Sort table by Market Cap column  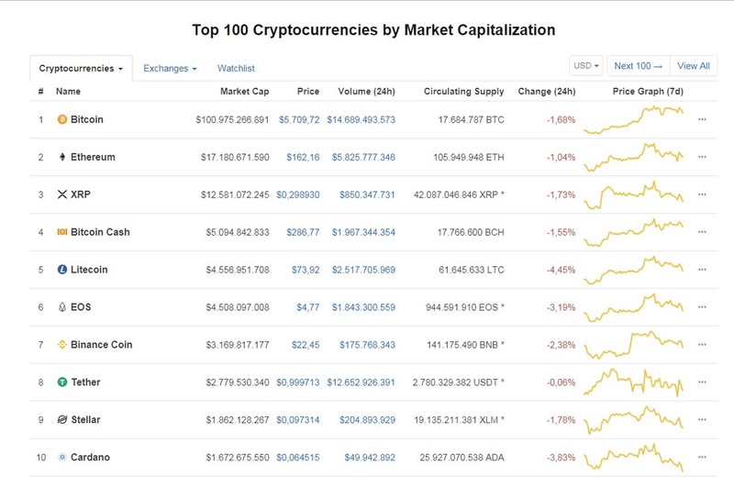tap(244, 92)
